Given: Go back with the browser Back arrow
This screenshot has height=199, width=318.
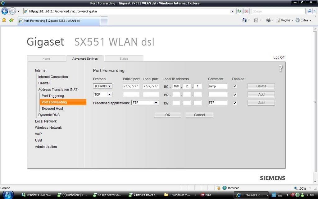Looking at the screenshot, I should click(5, 11).
